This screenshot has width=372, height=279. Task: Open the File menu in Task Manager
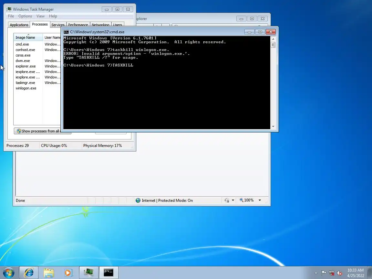pos(11,16)
